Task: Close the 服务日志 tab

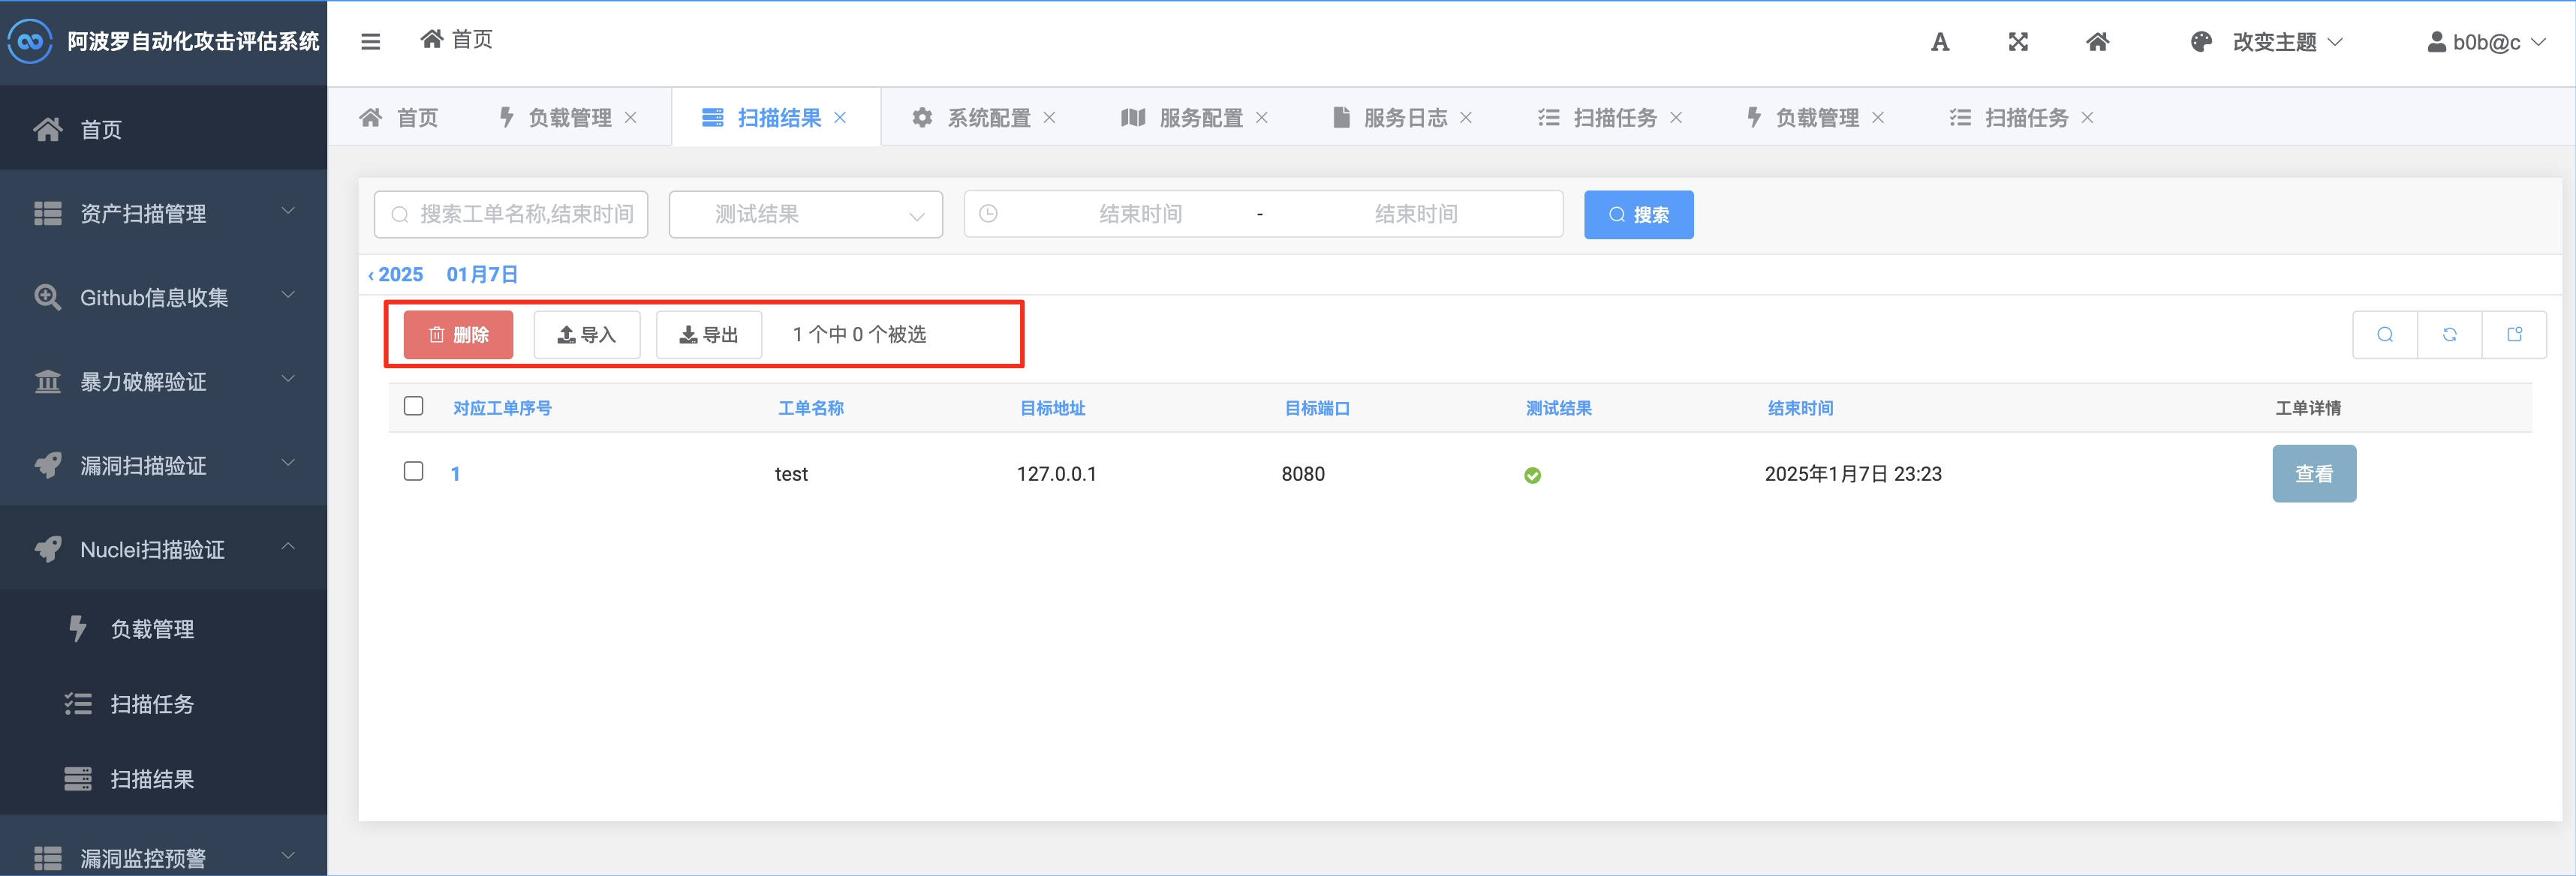Action: [x=1466, y=118]
